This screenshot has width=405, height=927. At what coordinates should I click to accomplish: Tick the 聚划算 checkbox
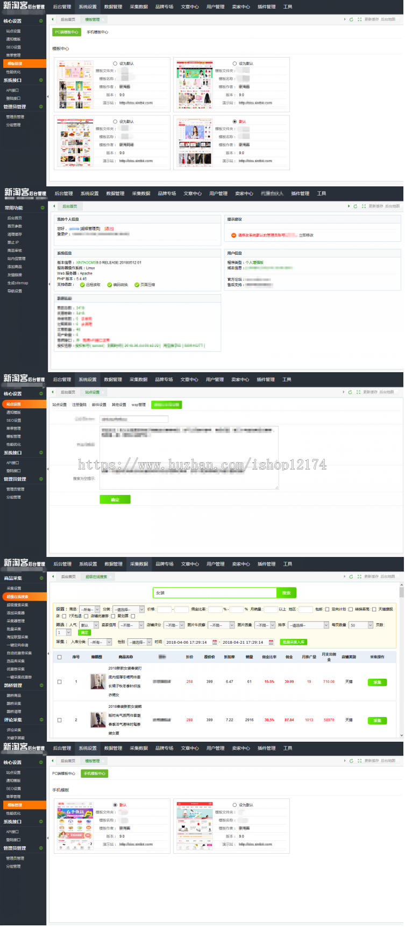tap(133, 616)
